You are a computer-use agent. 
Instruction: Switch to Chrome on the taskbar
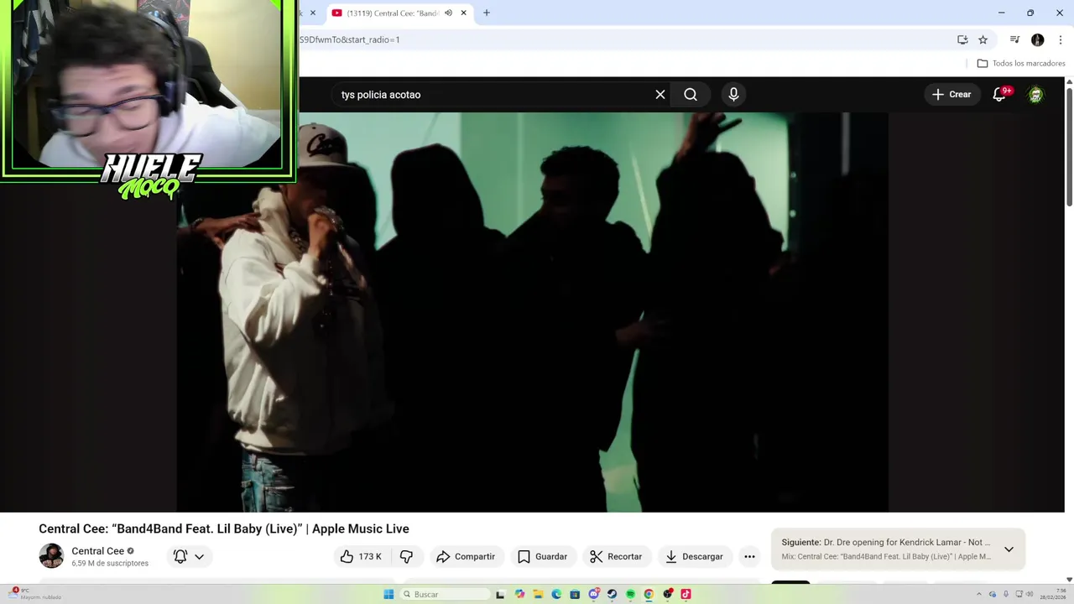click(649, 594)
